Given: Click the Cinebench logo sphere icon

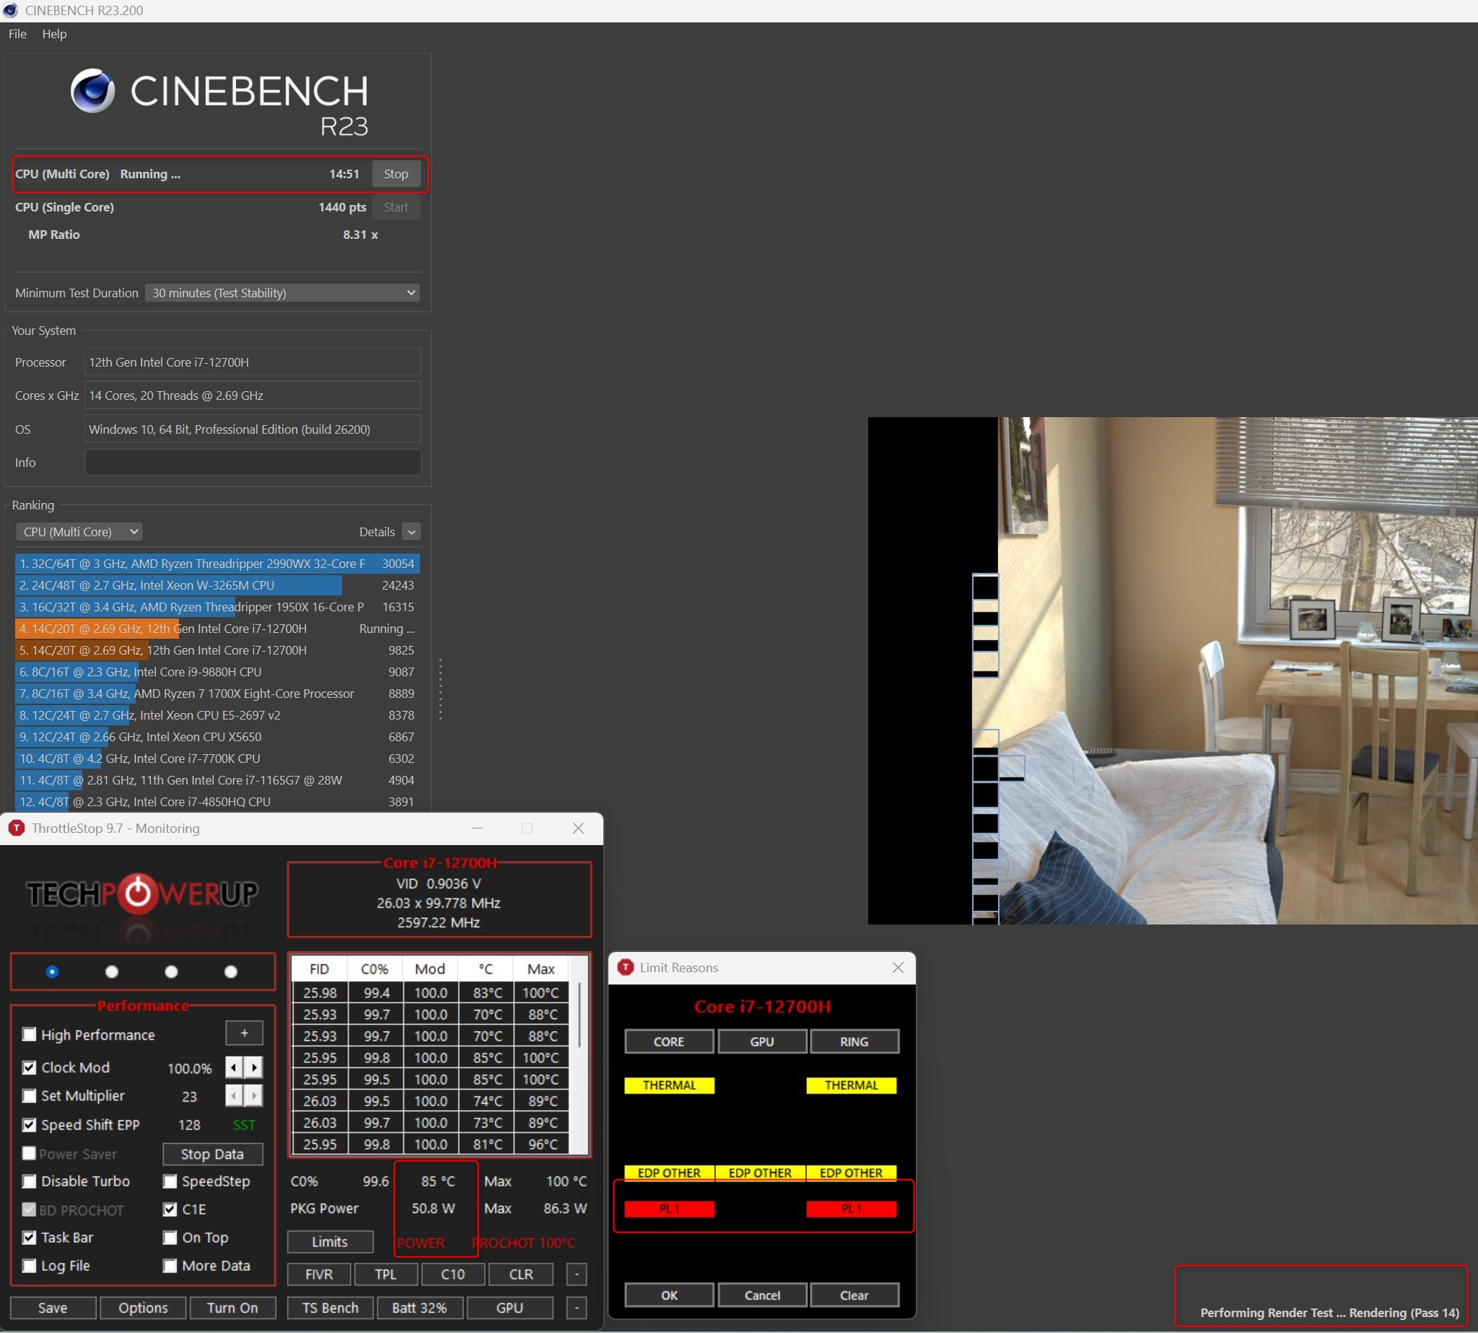Looking at the screenshot, I should coord(93,91).
